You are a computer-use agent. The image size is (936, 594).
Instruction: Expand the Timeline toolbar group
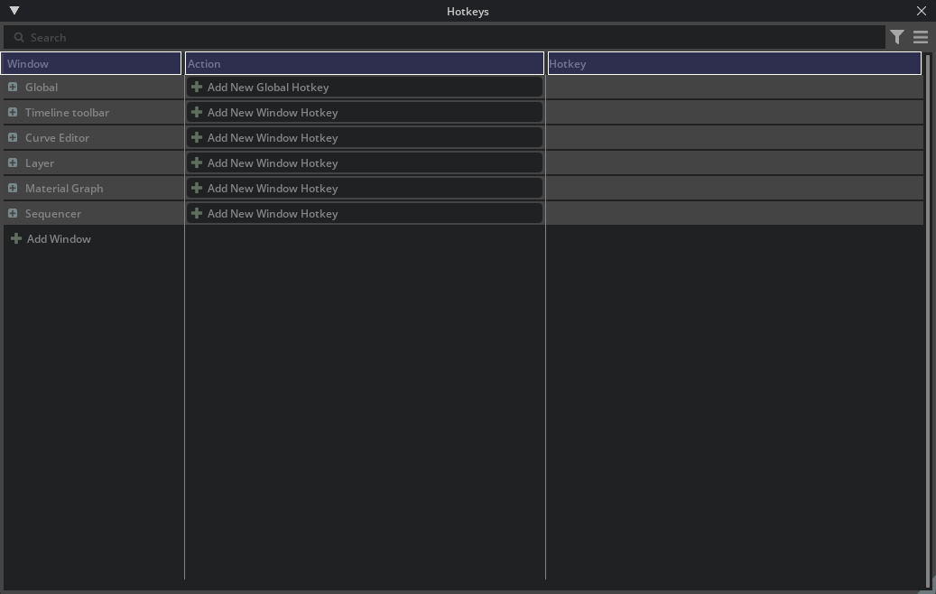(x=13, y=112)
